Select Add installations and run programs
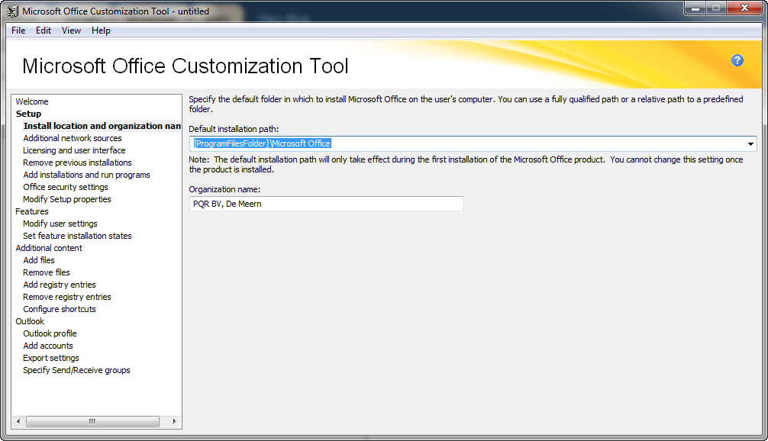The height and width of the screenshot is (441, 768). tap(86, 175)
